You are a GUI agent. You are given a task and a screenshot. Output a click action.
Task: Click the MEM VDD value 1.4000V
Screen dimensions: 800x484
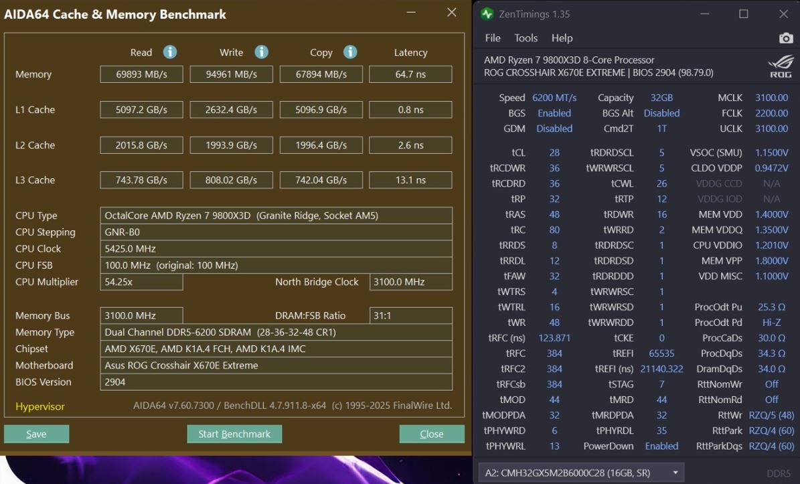click(x=771, y=215)
